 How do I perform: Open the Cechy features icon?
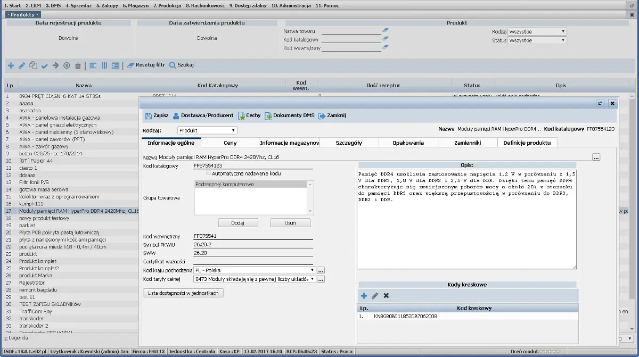tap(241, 115)
